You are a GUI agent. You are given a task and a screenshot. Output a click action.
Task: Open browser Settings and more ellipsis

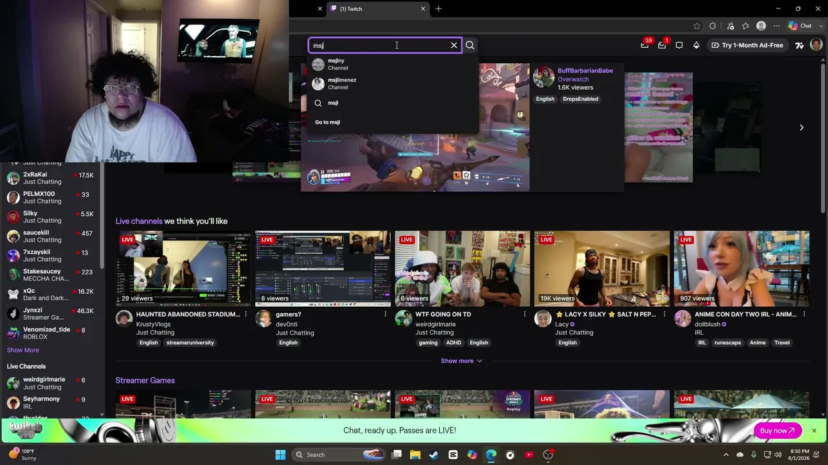point(777,26)
